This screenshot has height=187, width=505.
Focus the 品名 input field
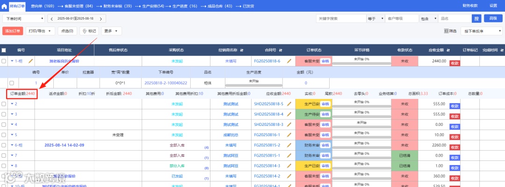(455, 19)
